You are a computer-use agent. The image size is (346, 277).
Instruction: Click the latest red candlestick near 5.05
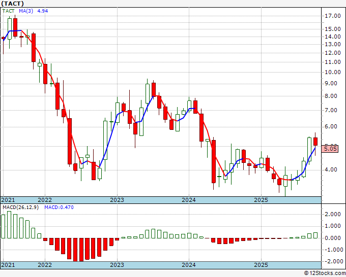point(315,142)
